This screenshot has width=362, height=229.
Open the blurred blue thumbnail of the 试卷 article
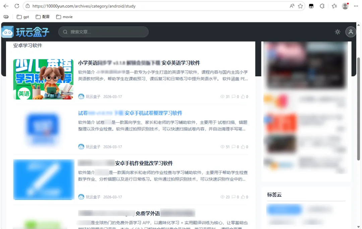[43, 129]
